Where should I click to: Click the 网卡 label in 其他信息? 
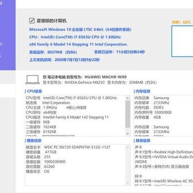(x=138, y=176)
